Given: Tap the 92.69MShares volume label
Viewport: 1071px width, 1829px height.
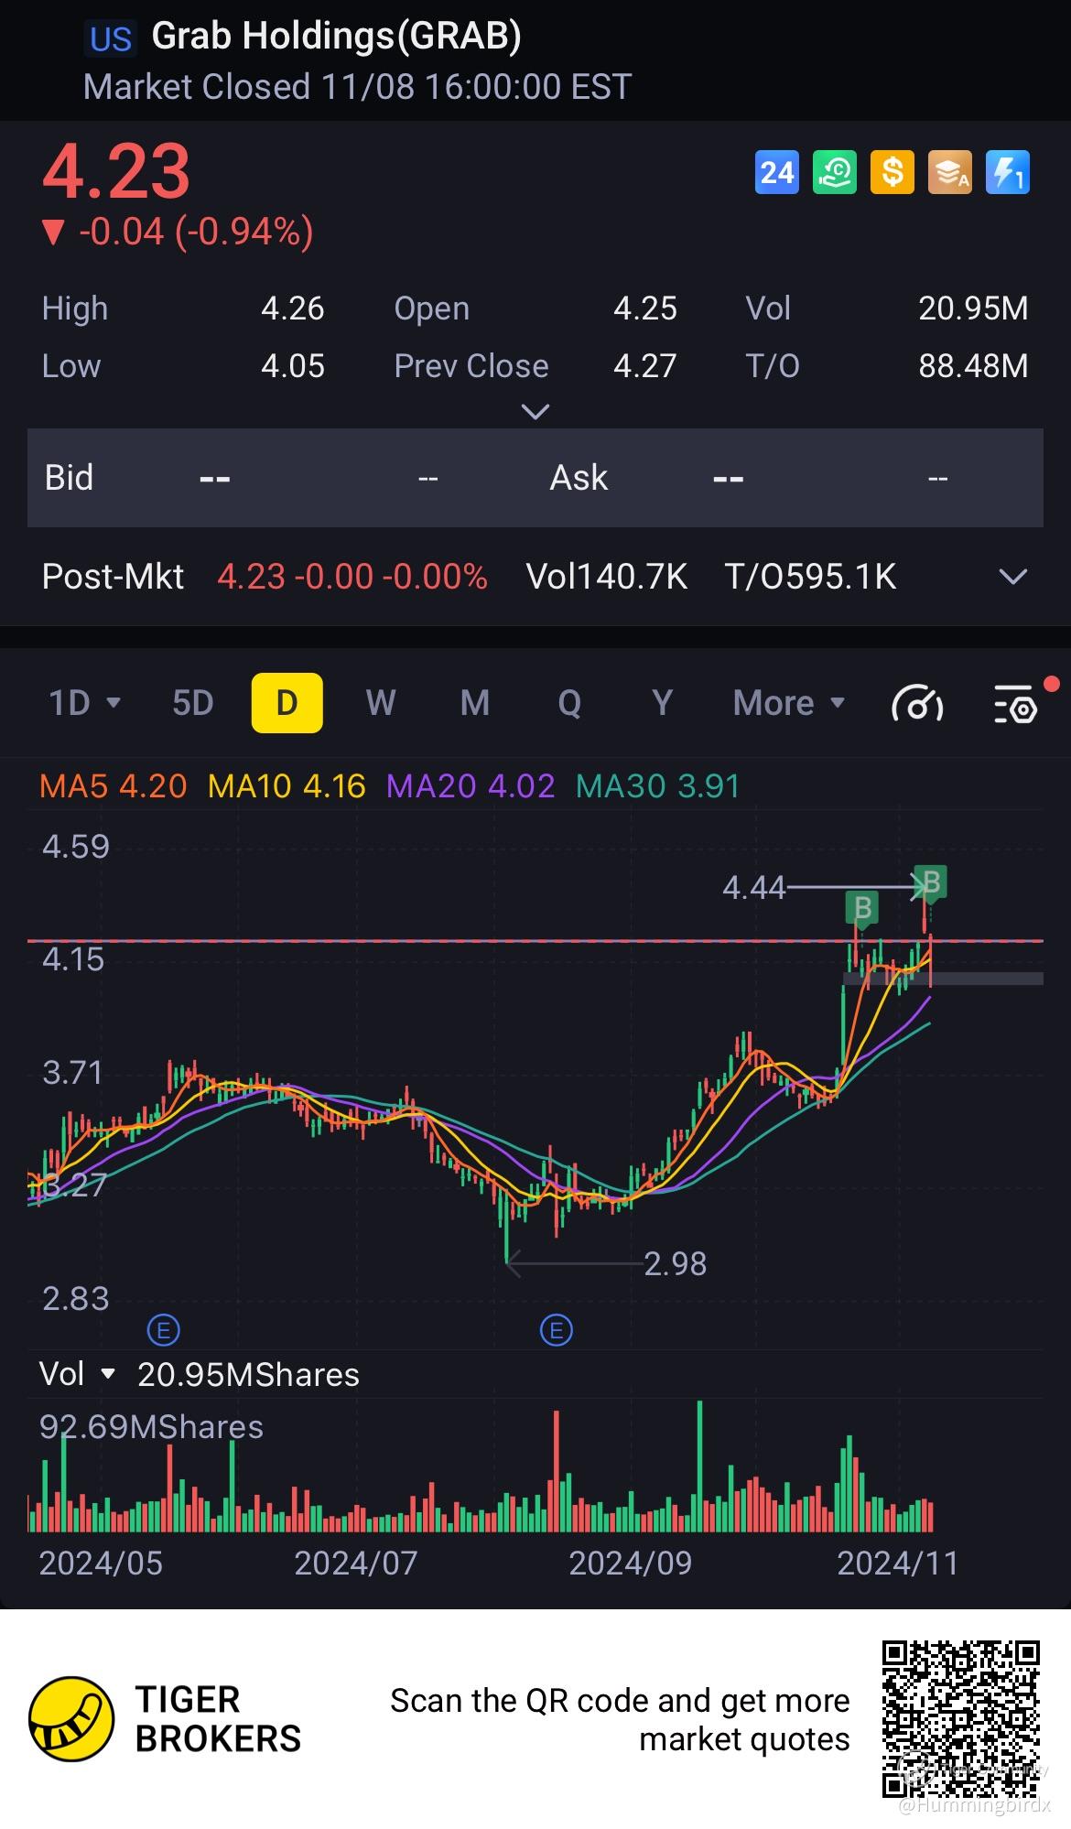Looking at the screenshot, I should pos(151,1427).
